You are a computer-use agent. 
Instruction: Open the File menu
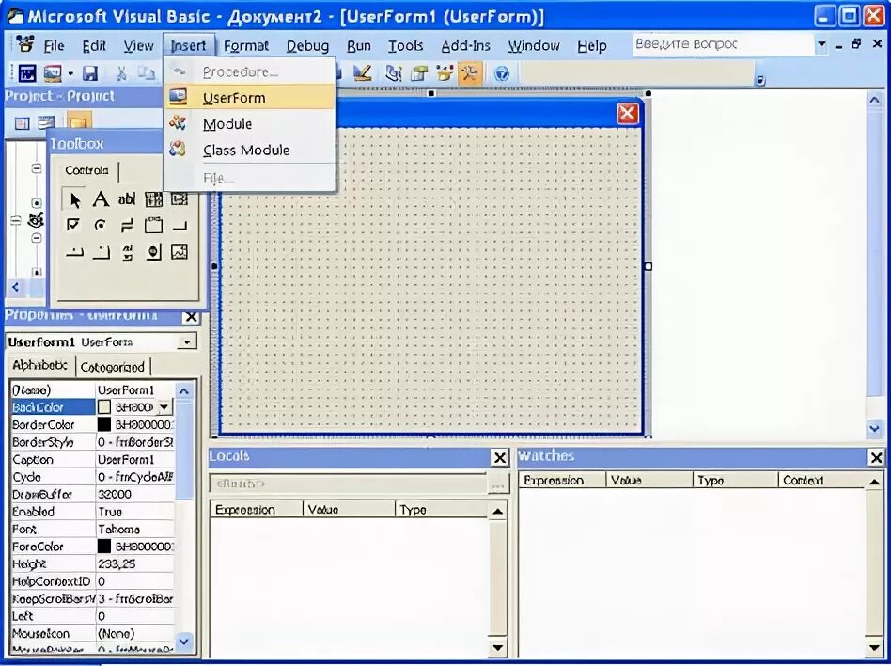click(54, 45)
